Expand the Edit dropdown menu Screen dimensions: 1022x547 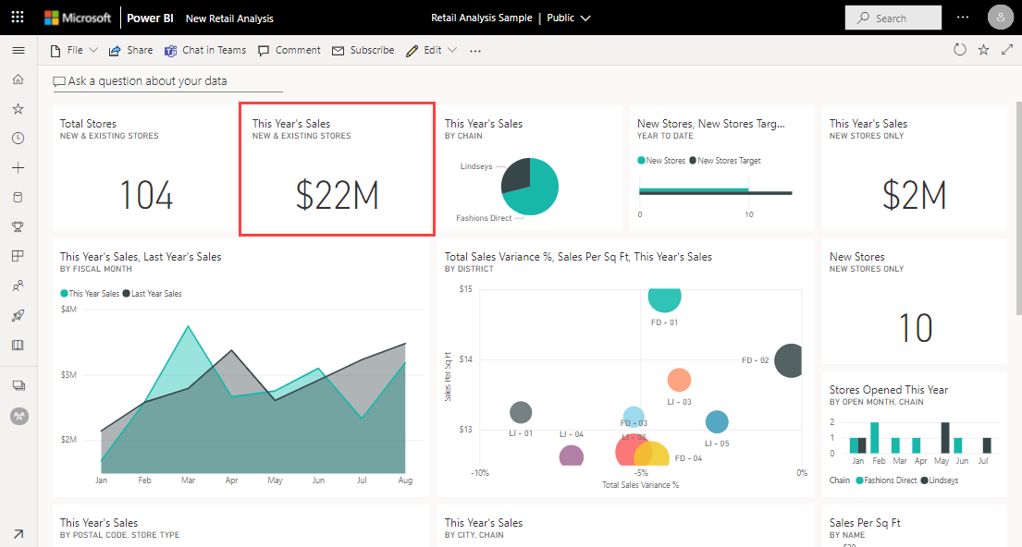432,50
